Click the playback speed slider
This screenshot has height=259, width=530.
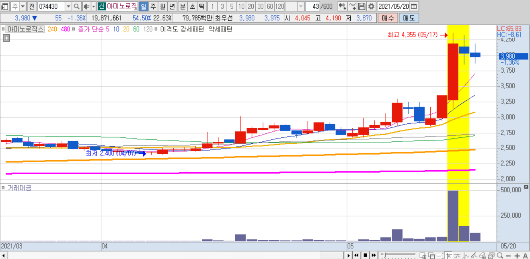[x=398, y=255]
